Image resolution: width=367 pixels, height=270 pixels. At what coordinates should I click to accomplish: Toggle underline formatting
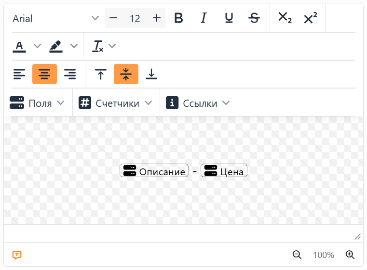[229, 18]
